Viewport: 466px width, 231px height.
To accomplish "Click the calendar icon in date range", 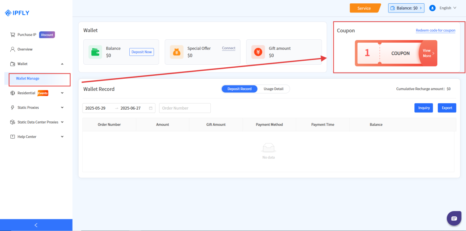I will tap(151, 108).
